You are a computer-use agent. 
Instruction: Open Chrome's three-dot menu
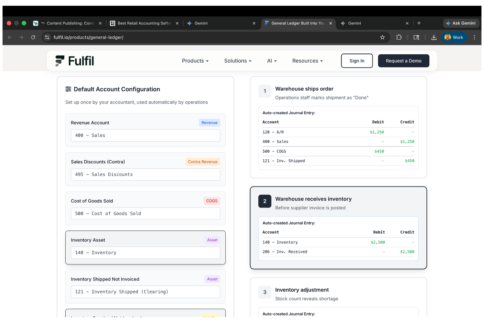coord(475,37)
